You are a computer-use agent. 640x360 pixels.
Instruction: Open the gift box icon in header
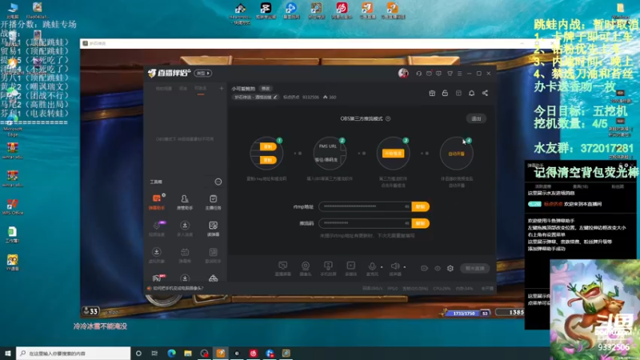point(432,93)
